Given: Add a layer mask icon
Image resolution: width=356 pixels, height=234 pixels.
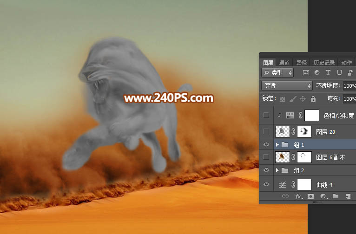Looking at the screenshot, I should coord(310,196).
